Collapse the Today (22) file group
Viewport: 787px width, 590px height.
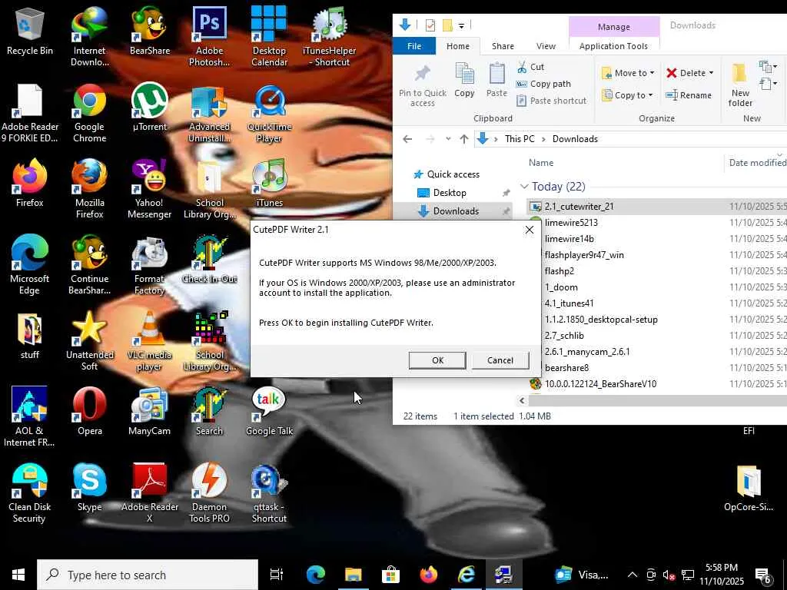[x=524, y=187]
